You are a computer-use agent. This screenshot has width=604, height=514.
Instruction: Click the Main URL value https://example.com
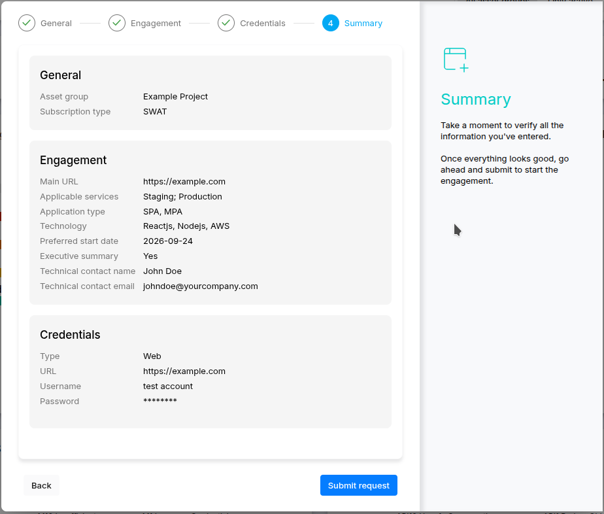click(x=184, y=182)
